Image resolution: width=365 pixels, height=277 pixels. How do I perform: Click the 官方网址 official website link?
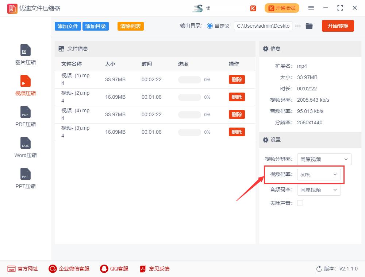coord(23,269)
